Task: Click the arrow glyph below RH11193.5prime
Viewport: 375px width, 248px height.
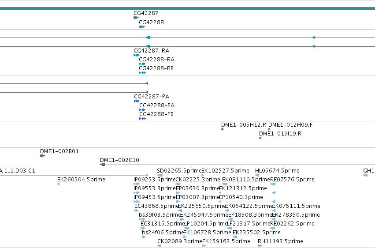Action: point(260,246)
